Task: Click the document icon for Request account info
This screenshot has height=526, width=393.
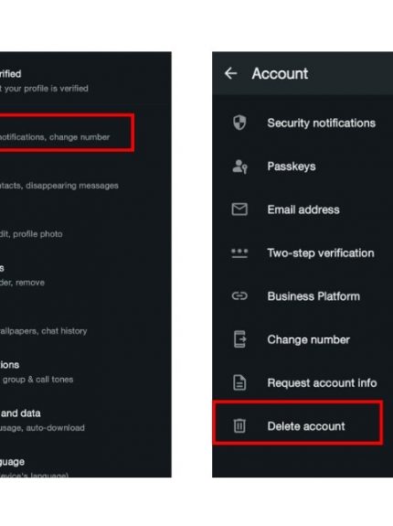Action: click(x=239, y=382)
